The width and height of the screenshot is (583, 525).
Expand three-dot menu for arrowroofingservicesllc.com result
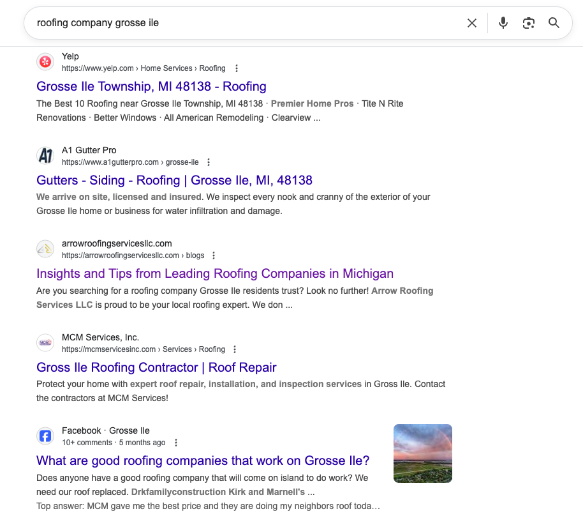[214, 255]
